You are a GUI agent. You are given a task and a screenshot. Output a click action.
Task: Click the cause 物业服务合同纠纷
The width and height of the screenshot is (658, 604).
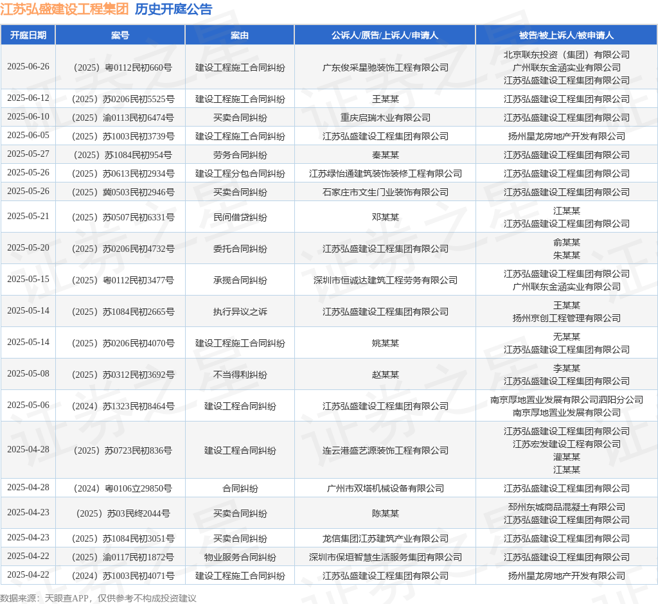(x=240, y=557)
